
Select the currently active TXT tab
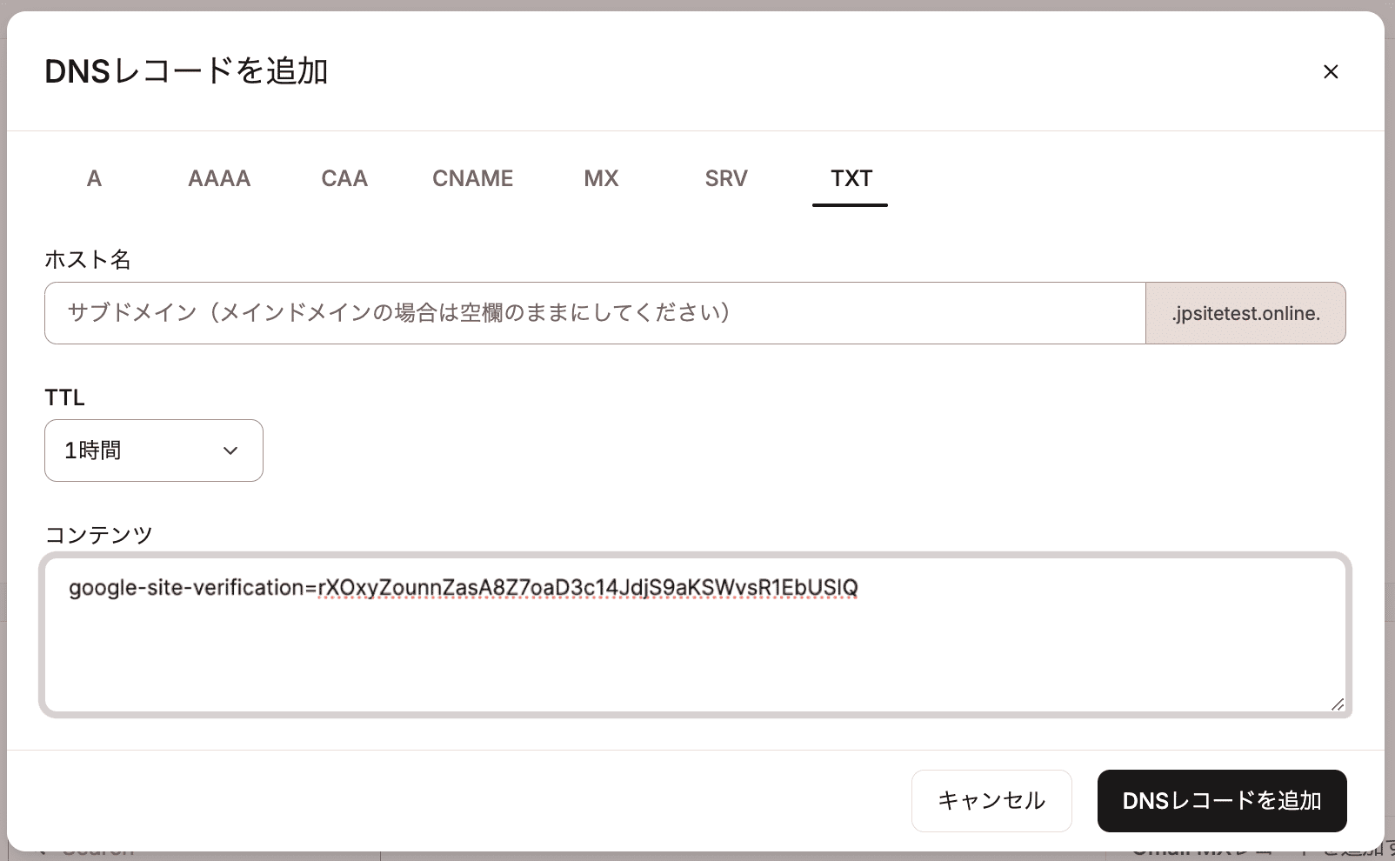(850, 178)
